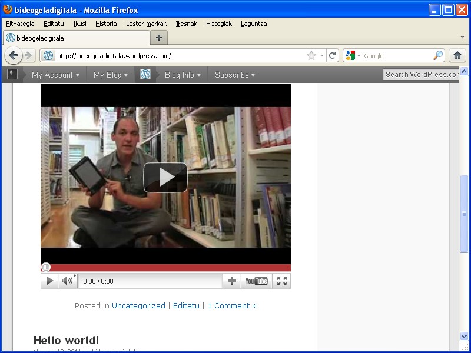Toggle fullscreen on the video player
This screenshot has width=471, height=353.
tap(282, 281)
